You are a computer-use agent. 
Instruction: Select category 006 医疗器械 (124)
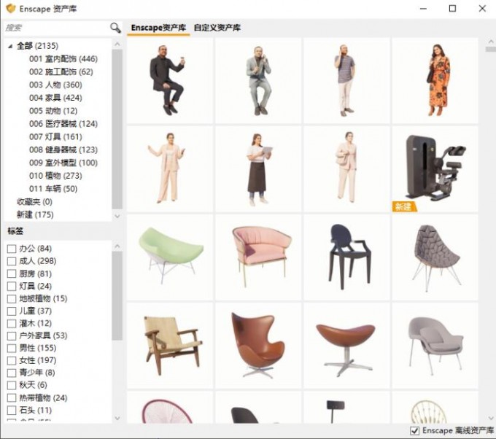coord(63,124)
